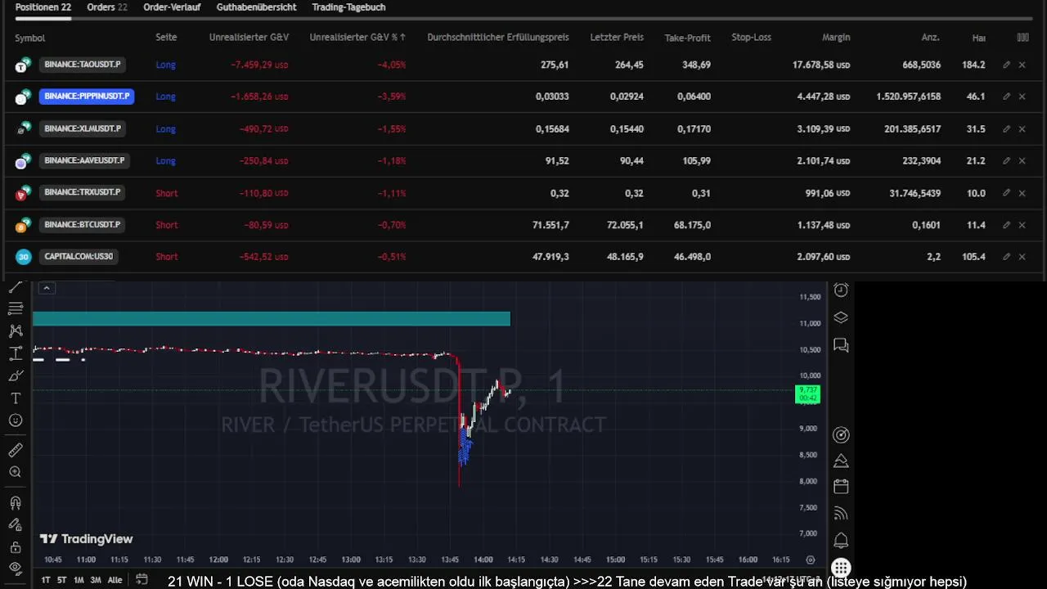Viewport: 1047px width, 589px height.
Task: Click the Take-Profit value 348,69
Action: click(696, 65)
